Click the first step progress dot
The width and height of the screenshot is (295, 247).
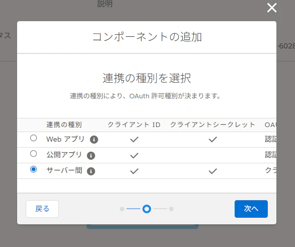(122, 209)
